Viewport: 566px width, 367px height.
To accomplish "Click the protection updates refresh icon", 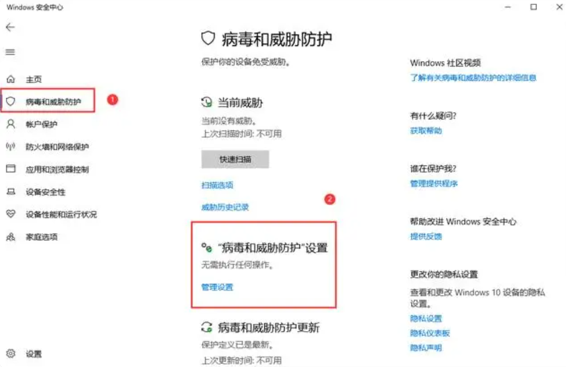I will [207, 327].
